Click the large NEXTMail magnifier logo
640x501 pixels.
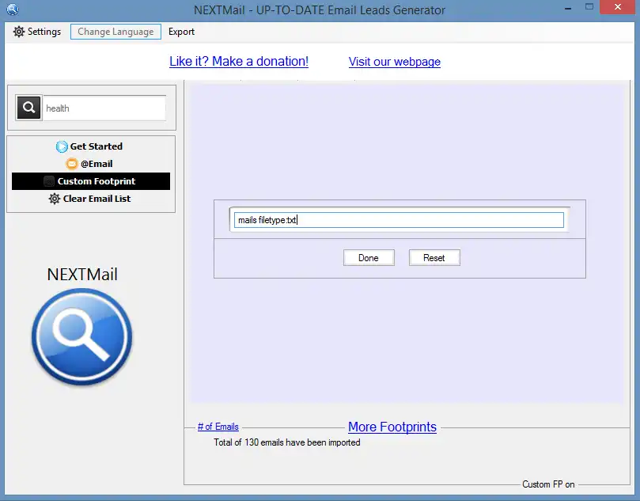82,337
